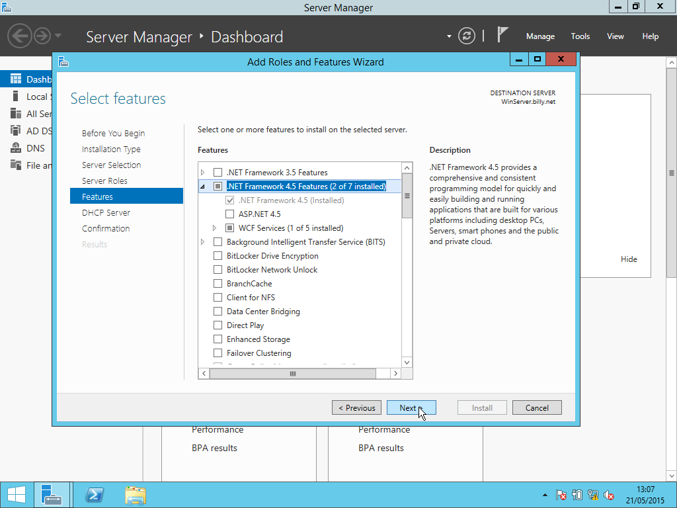This screenshot has width=677, height=508.
Task: Open the navigation history dropdown arrow
Action: point(58,36)
